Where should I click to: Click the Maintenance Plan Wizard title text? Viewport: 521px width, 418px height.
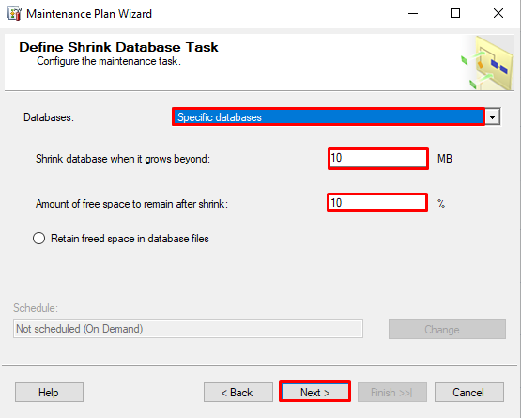pyautogui.click(x=89, y=14)
